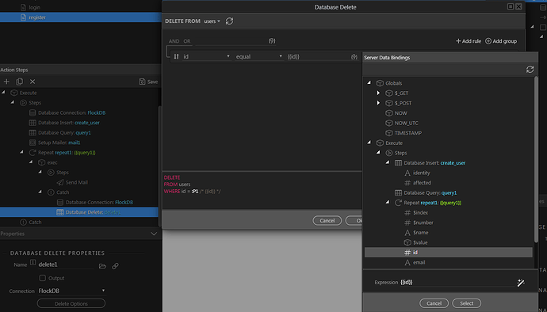The width and height of the screenshot is (547, 312).
Task: Click Add rule
Action: click(x=469, y=41)
